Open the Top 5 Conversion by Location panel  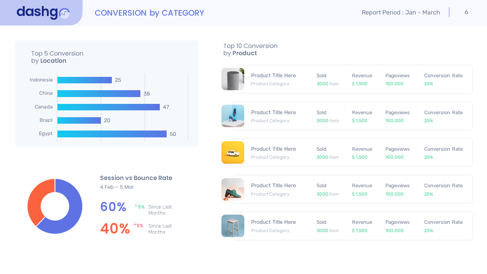point(57,57)
